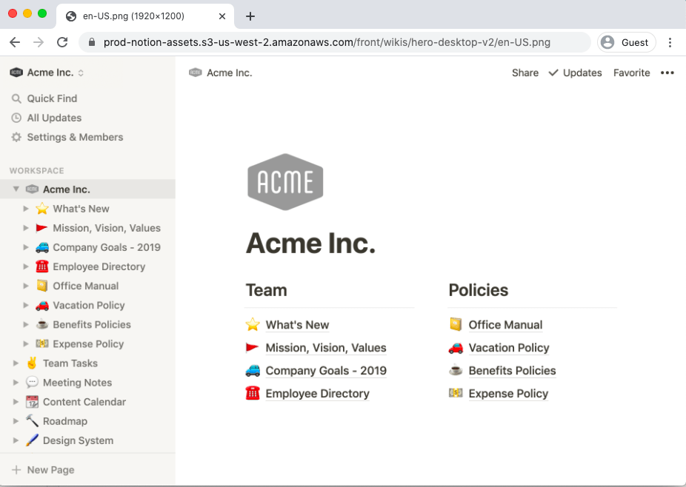Expand Team Tasks in the sidebar
This screenshot has height=487, width=686.
pyautogui.click(x=16, y=363)
